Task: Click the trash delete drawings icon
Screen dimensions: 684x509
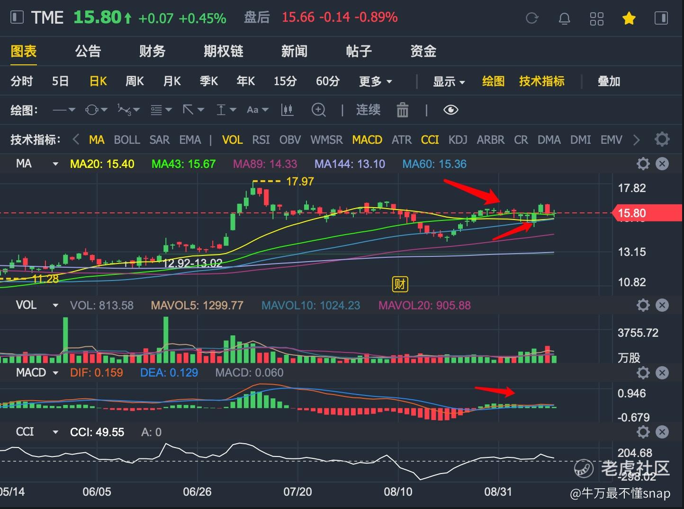Action: [403, 110]
